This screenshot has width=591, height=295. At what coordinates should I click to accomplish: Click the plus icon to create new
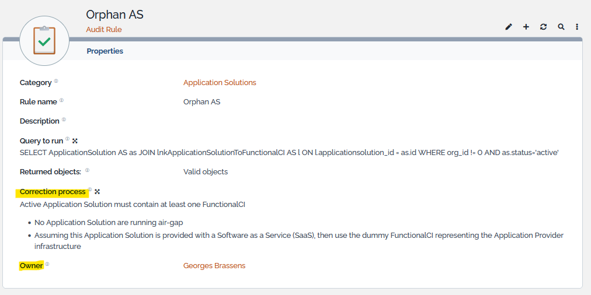(x=526, y=27)
